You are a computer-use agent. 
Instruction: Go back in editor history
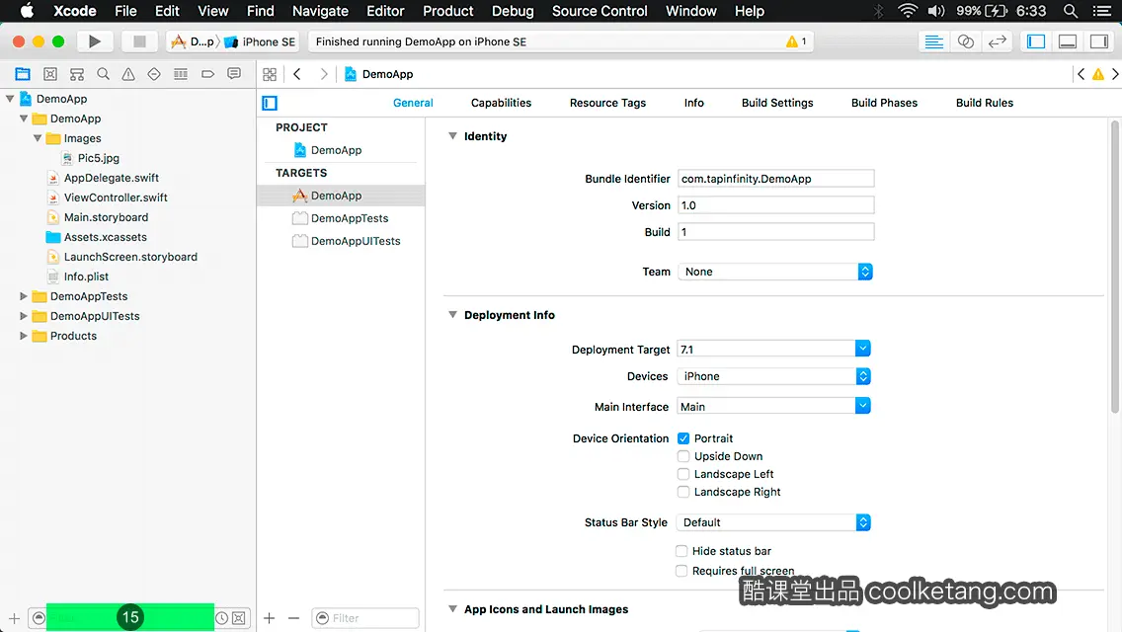(297, 74)
